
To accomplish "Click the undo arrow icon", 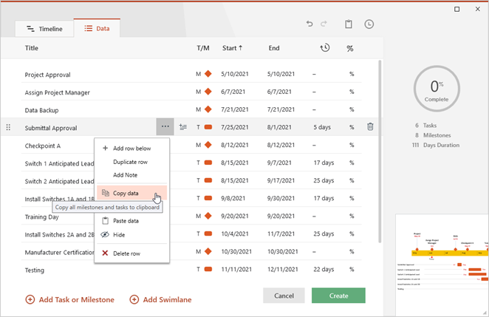I will [x=310, y=24].
